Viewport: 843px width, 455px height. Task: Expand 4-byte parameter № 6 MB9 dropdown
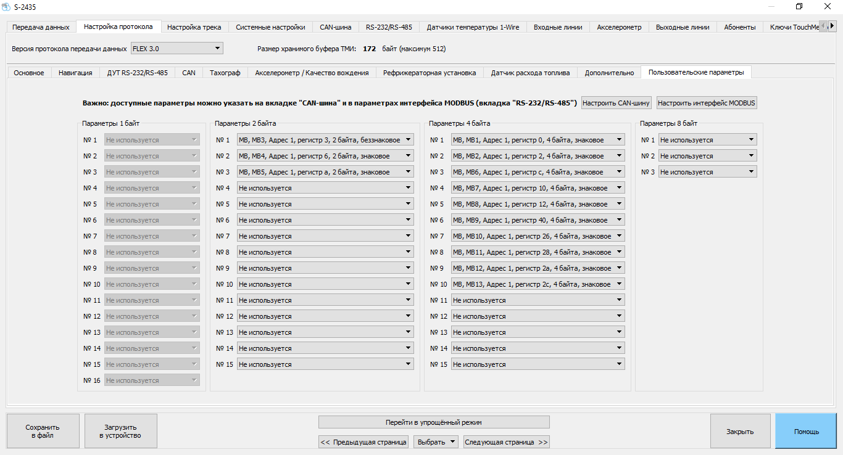(x=538, y=220)
